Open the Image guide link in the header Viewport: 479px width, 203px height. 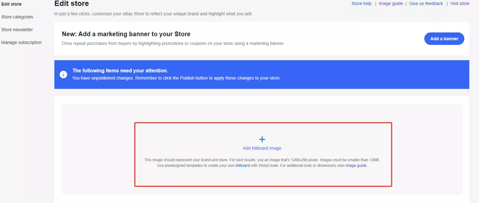[391, 4]
